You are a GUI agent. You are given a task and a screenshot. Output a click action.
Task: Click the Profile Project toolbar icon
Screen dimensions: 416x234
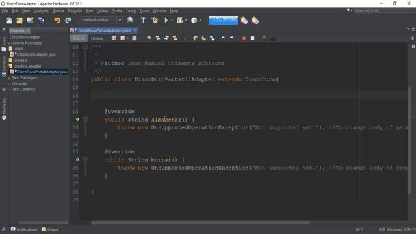[x=194, y=20]
